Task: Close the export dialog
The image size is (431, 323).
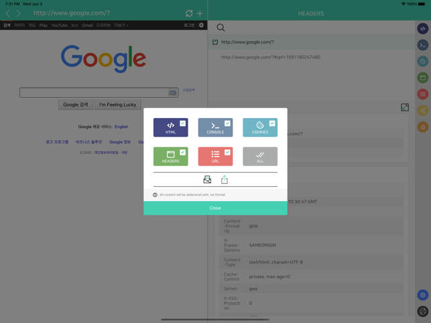Action: tap(215, 208)
